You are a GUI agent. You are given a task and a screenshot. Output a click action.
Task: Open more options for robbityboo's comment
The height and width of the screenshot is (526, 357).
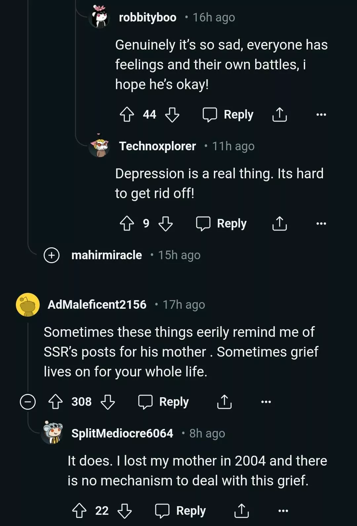tap(321, 115)
